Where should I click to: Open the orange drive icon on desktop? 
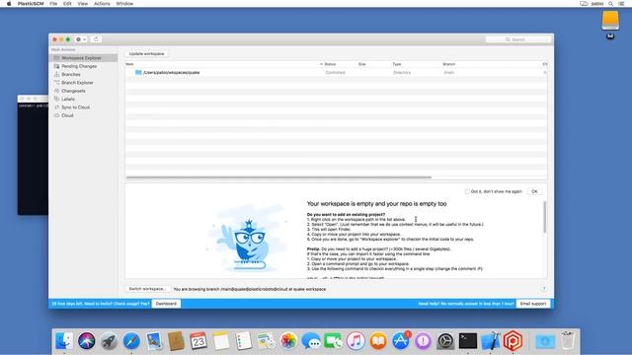610,20
